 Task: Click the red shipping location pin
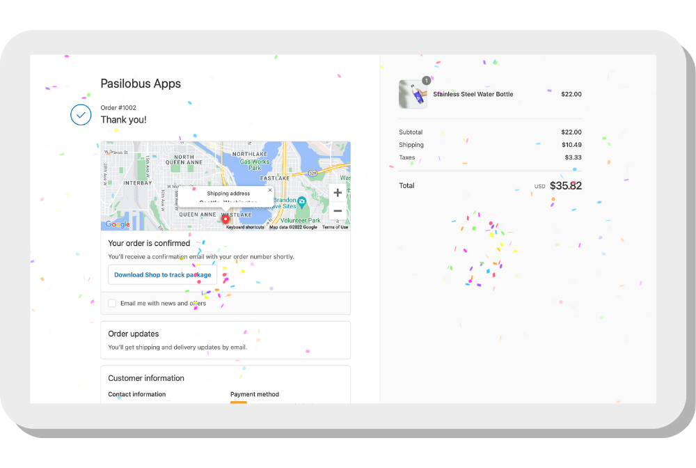(x=226, y=219)
